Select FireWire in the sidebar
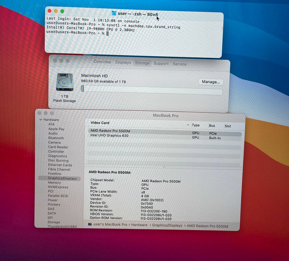This screenshot has width=289, height=261. pos(54,174)
